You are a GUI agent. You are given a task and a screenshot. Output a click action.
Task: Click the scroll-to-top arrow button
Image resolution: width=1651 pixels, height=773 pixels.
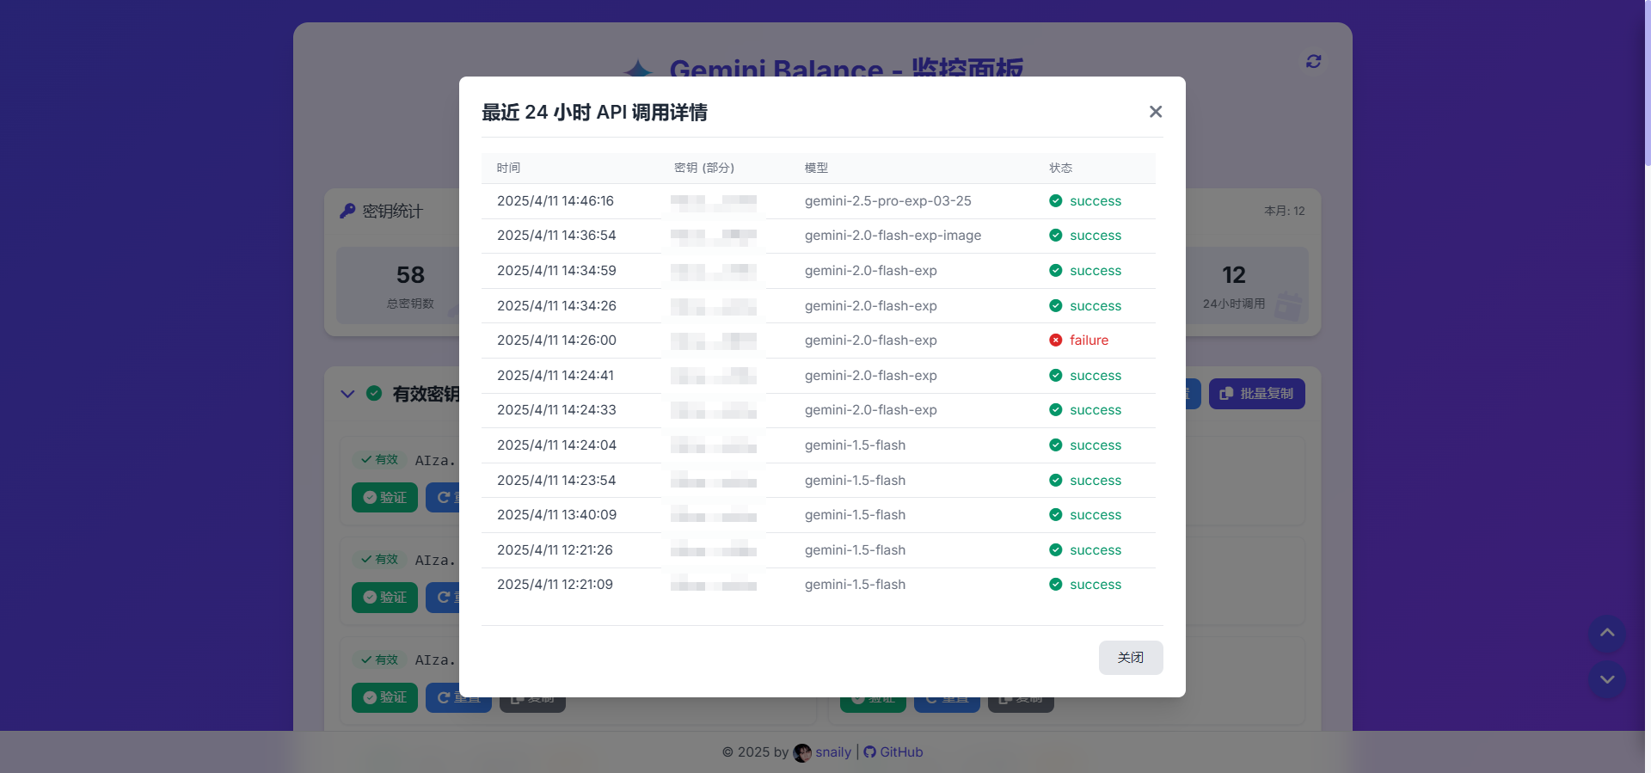(x=1606, y=634)
